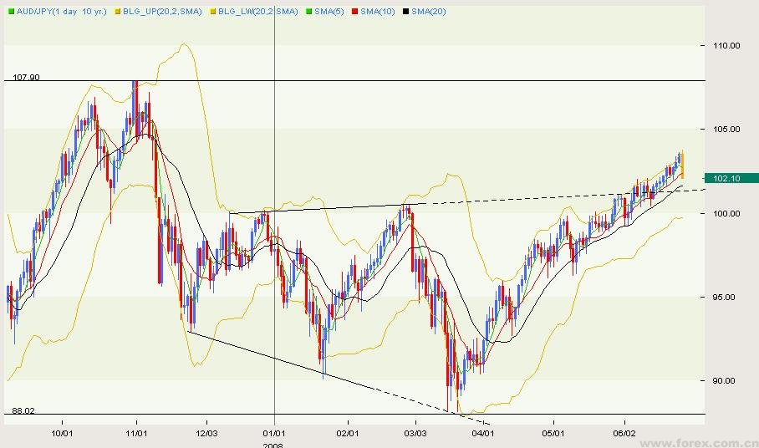Click the yellow BLG_UP legend square
This screenshot has width=759, height=448.
(x=116, y=11)
